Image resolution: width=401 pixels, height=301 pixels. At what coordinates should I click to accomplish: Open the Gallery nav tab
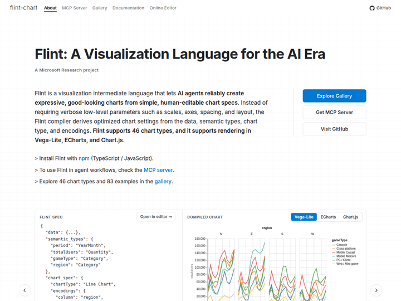tap(100, 8)
